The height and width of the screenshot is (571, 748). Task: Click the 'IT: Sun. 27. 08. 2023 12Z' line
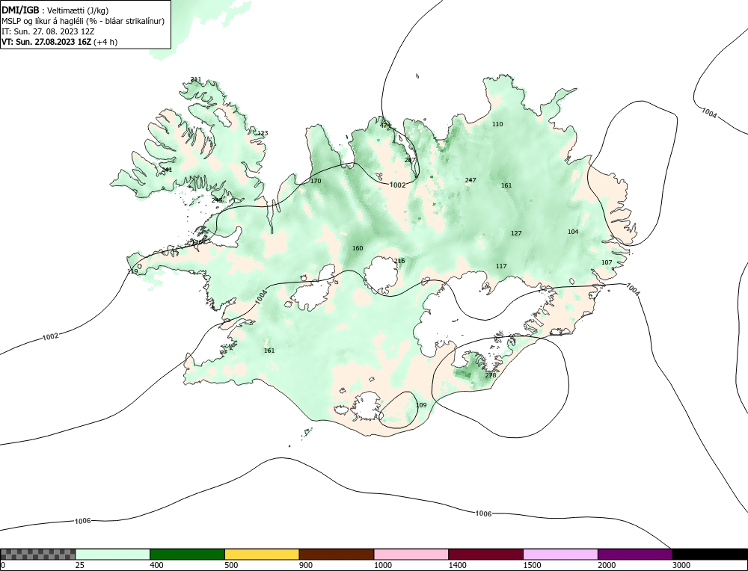[x=48, y=31]
